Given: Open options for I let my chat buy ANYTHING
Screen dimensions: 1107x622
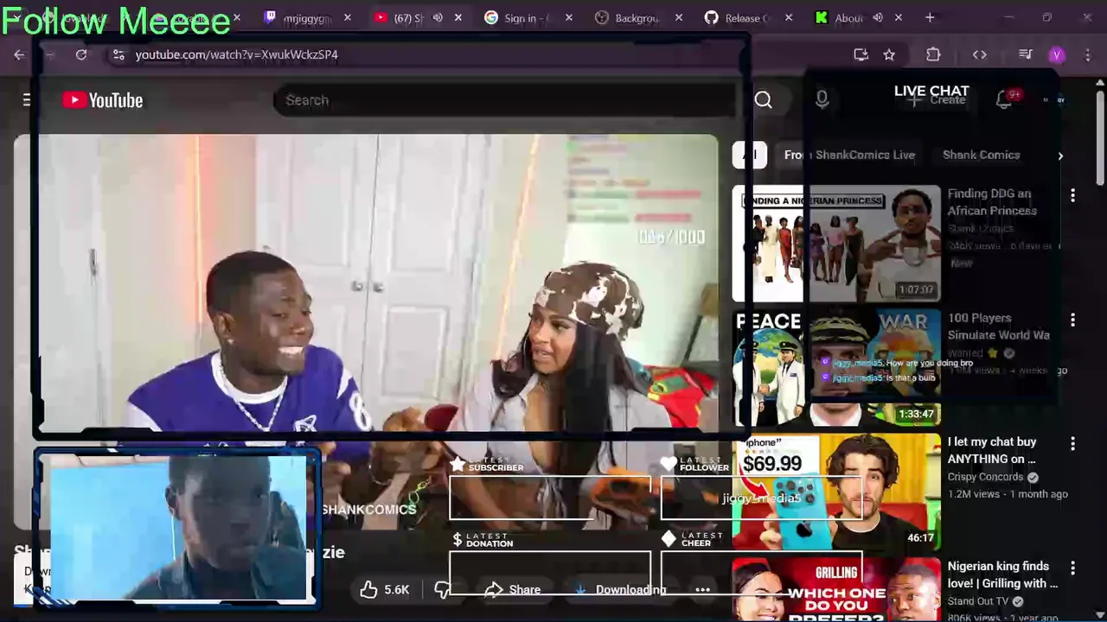Looking at the screenshot, I should 1072,444.
